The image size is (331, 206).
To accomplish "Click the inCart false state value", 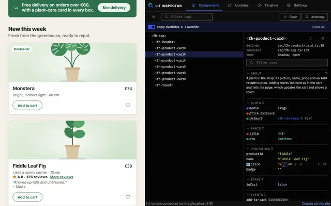I will (x=282, y=184).
